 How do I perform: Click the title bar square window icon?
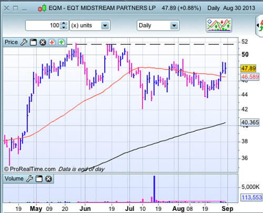tap(15, 8)
